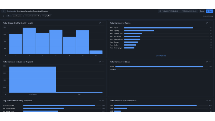Open the param_spbu_location All filter
The width and height of the screenshot is (215, 121).
click(32, 16)
